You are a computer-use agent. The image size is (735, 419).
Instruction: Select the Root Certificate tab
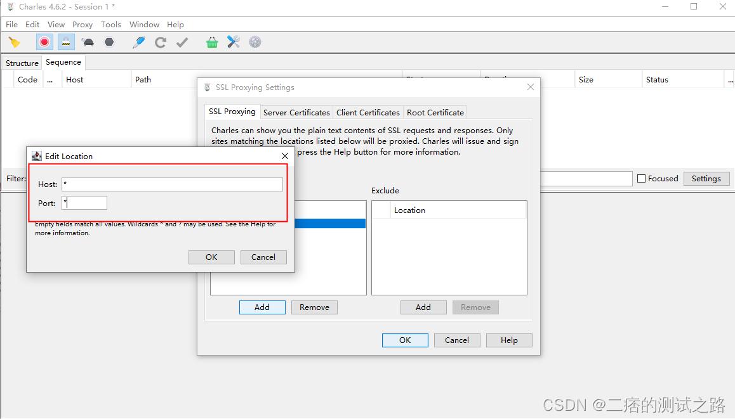[435, 112]
